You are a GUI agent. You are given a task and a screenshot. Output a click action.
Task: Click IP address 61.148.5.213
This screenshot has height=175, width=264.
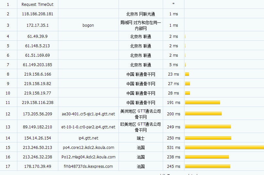point(37,46)
